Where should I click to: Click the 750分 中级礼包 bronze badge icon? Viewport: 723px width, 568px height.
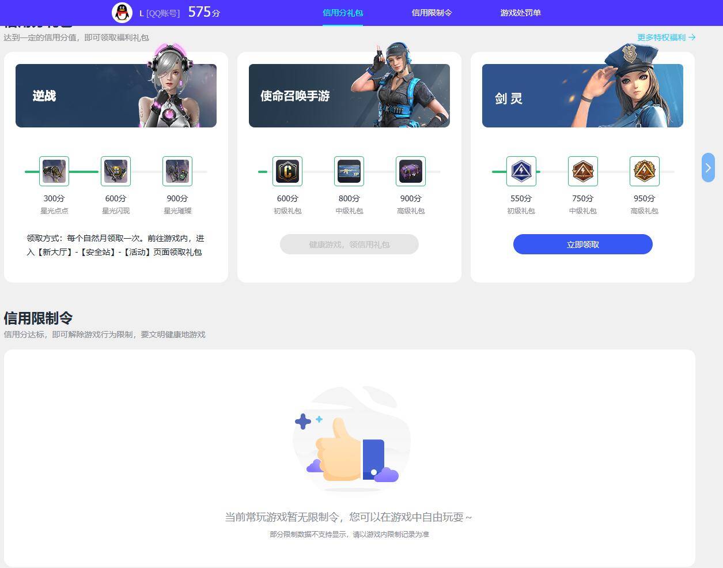click(582, 171)
